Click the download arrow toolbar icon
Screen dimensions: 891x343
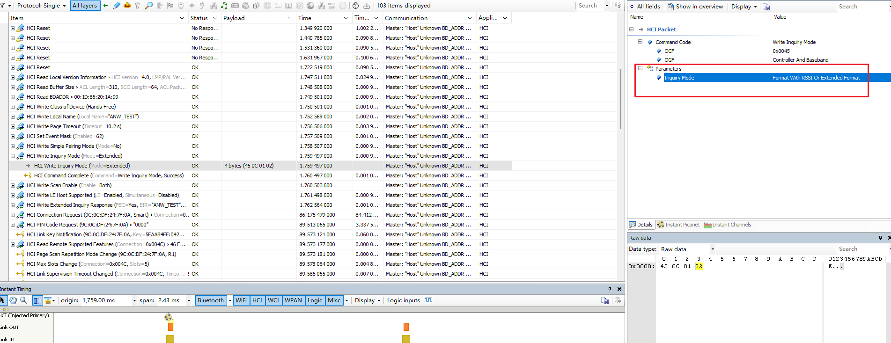[367, 6]
